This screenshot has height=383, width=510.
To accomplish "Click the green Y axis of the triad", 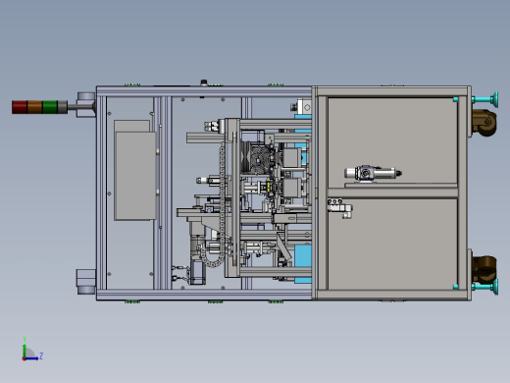I will [x=25, y=351].
